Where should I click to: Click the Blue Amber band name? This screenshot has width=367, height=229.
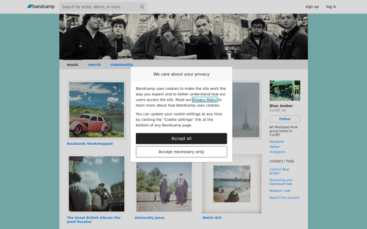281,106
